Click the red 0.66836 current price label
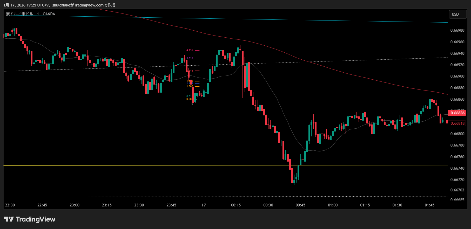 coord(457,113)
